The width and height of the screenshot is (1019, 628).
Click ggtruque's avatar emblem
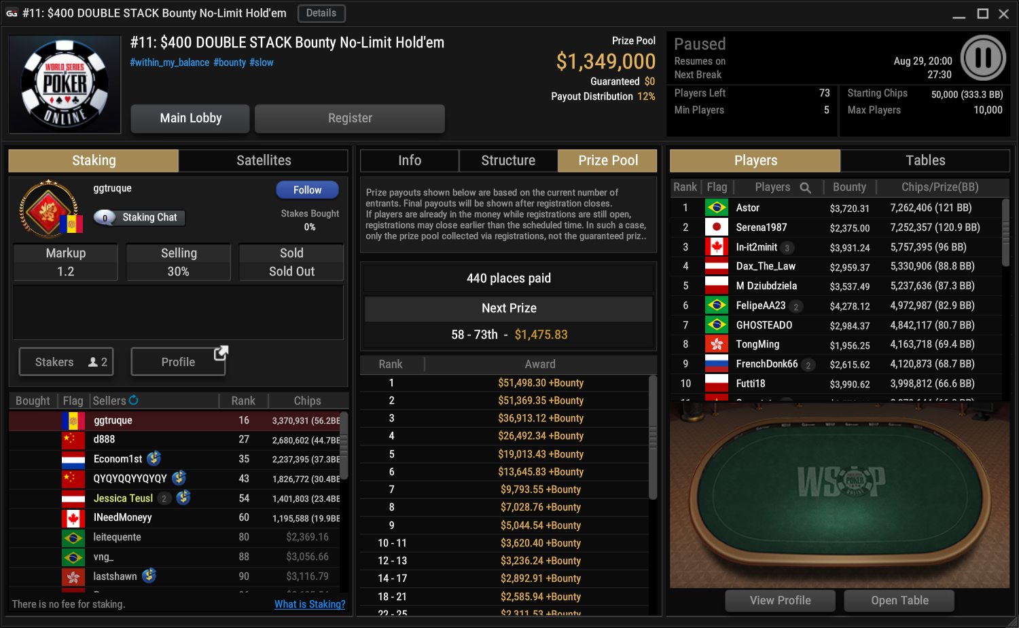49,209
